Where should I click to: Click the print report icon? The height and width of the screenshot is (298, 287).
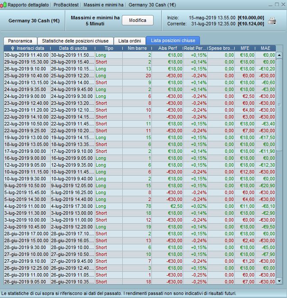272,21
